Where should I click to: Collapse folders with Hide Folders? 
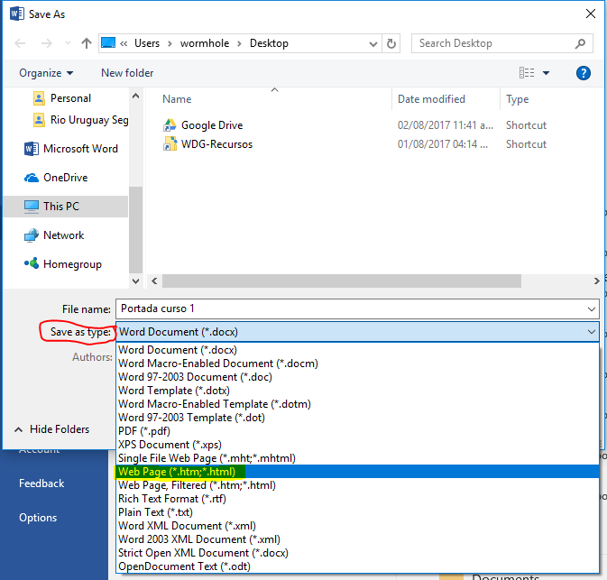tap(52, 429)
